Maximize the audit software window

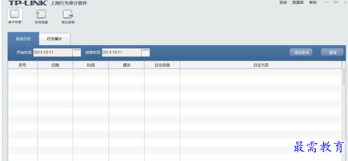pos(336,2)
